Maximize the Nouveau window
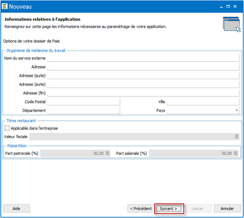Viewport: 244px width, 218px height. (x=228, y=7)
